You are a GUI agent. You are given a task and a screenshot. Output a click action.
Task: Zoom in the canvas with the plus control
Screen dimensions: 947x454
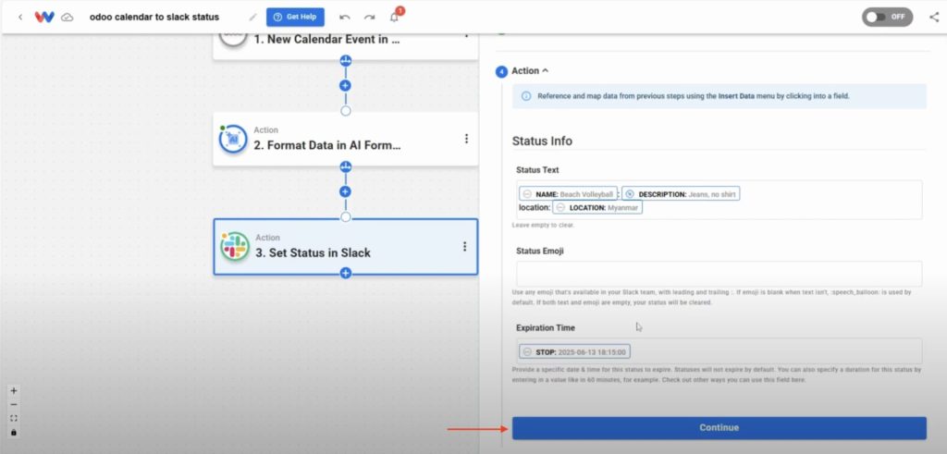click(14, 390)
